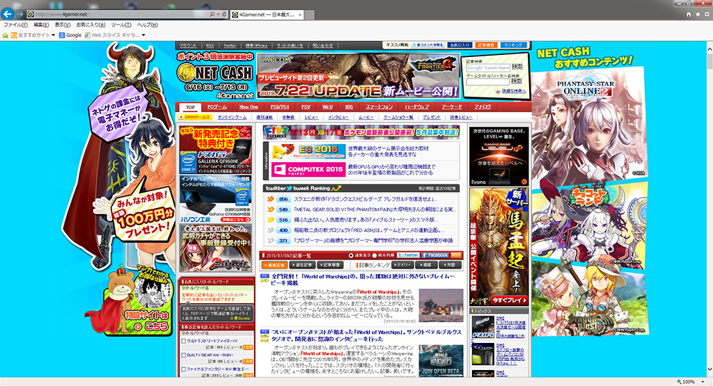Open the E3 2015 feature banner
Viewport: 713px width, 386px height.
click(x=307, y=151)
